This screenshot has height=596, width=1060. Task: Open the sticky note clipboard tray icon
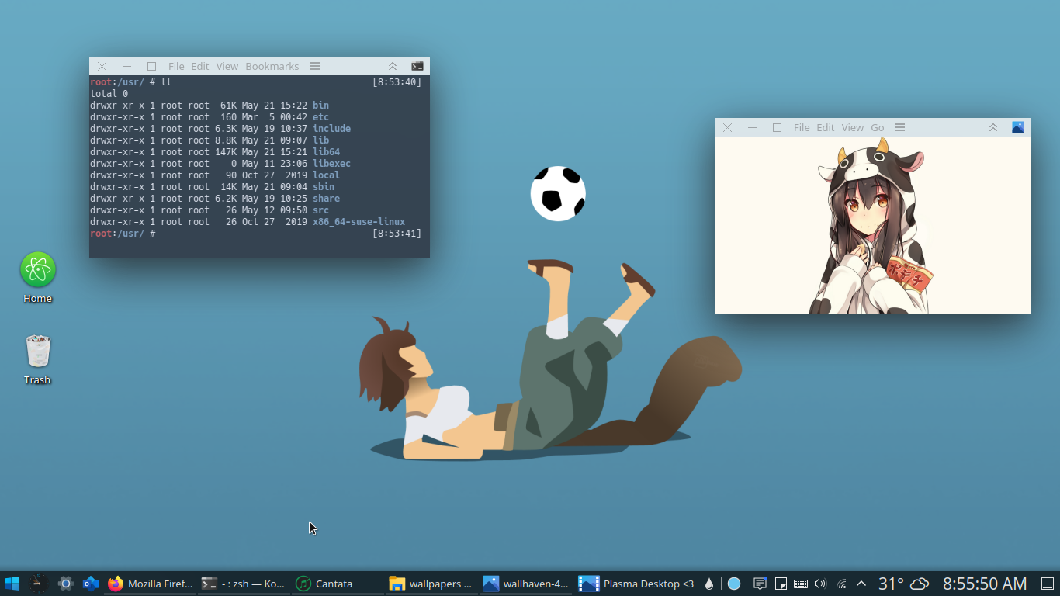pyautogui.click(x=781, y=584)
